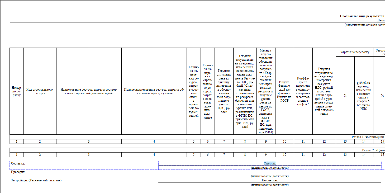385x193 pixels.
Task: Click "(наименование должности)" caption under "Сметчик"
Action: (x=270, y=168)
